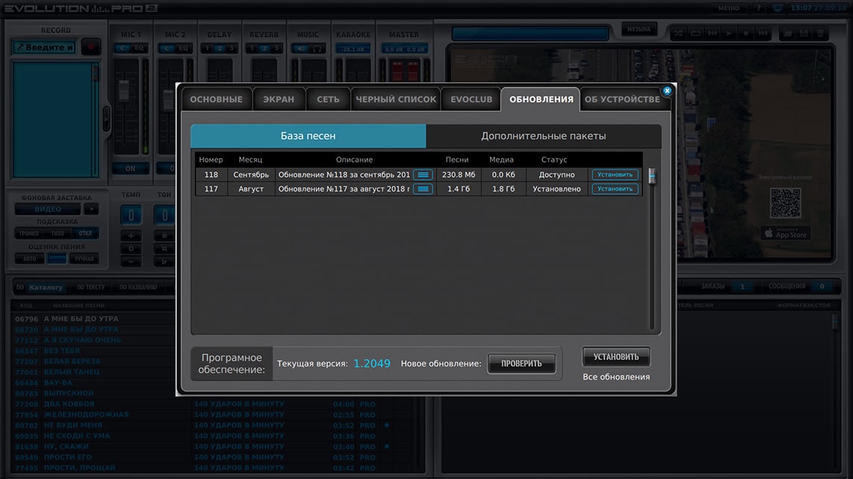853x479 pixels.
Task: Expand the record panel side handle
Action: click(106, 119)
